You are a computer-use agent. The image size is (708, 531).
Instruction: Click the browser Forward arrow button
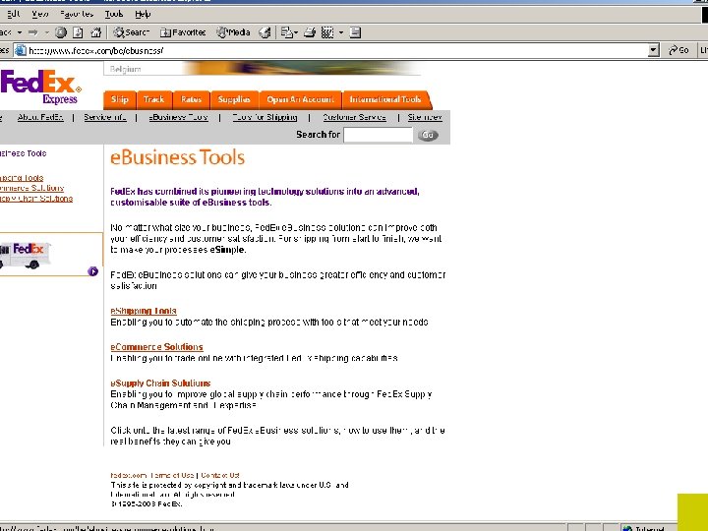tap(33, 32)
